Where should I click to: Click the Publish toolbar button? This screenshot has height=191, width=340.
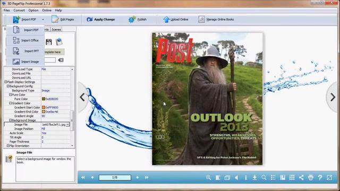[x=138, y=20]
